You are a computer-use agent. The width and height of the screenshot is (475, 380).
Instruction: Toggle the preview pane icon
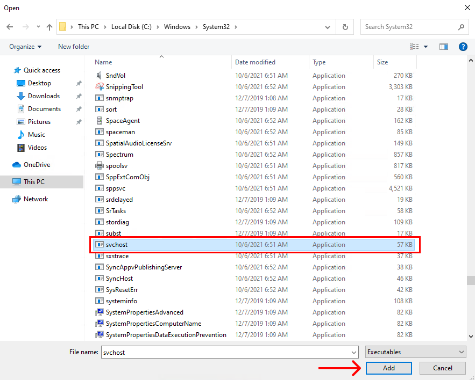(444, 47)
